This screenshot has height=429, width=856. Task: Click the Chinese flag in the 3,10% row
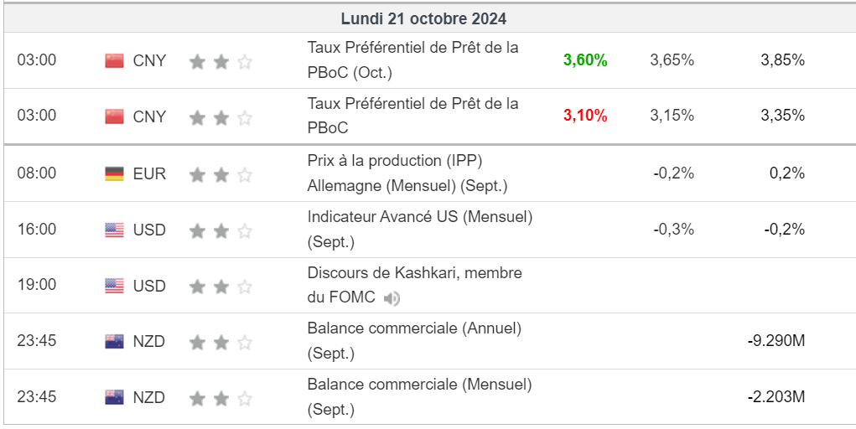[114, 116]
